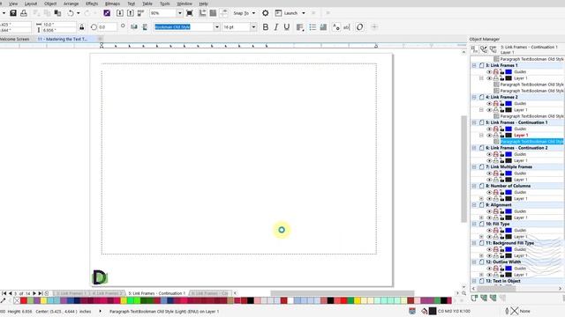The width and height of the screenshot is (565, 317).
Task: Toggle the printer icon on Guides under 8: Number of Columns
Action: click(x=496, y=192)
